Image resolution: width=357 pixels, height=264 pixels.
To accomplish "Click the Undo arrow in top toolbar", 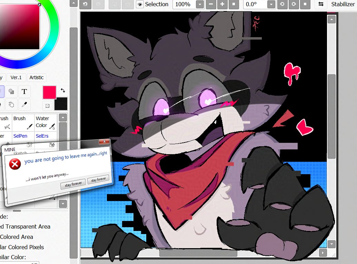I will click(85, 4).
